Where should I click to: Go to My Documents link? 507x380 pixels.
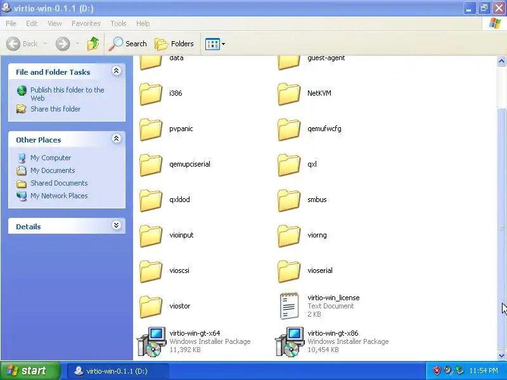53,170
